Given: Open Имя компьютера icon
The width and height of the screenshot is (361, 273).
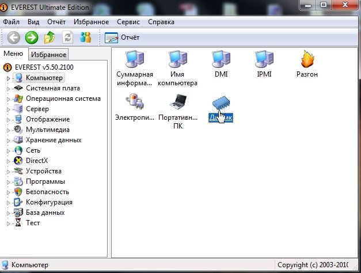Looking at the screenshot, I should pos(177,69).
